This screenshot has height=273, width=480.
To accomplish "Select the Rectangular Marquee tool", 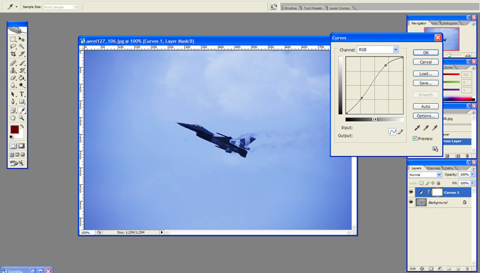I will pos(13,39).
